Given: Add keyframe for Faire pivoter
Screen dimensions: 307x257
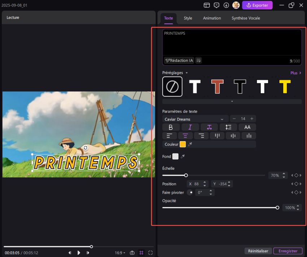Looking at the screenshot, I should point(296,193).
